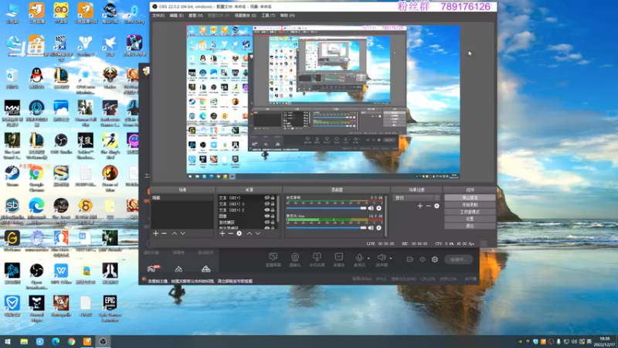Remove selected source with the minus icon
Screen dimensions: 618x348
coord(230,234)
